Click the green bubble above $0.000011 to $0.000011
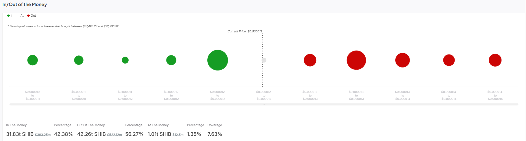The width and height of the screenshot is (526, 141). pyautogui.click(x=79, y=60)
